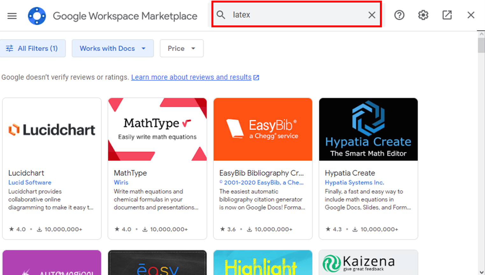Click the search magnifier icon

tap(221, 15)
